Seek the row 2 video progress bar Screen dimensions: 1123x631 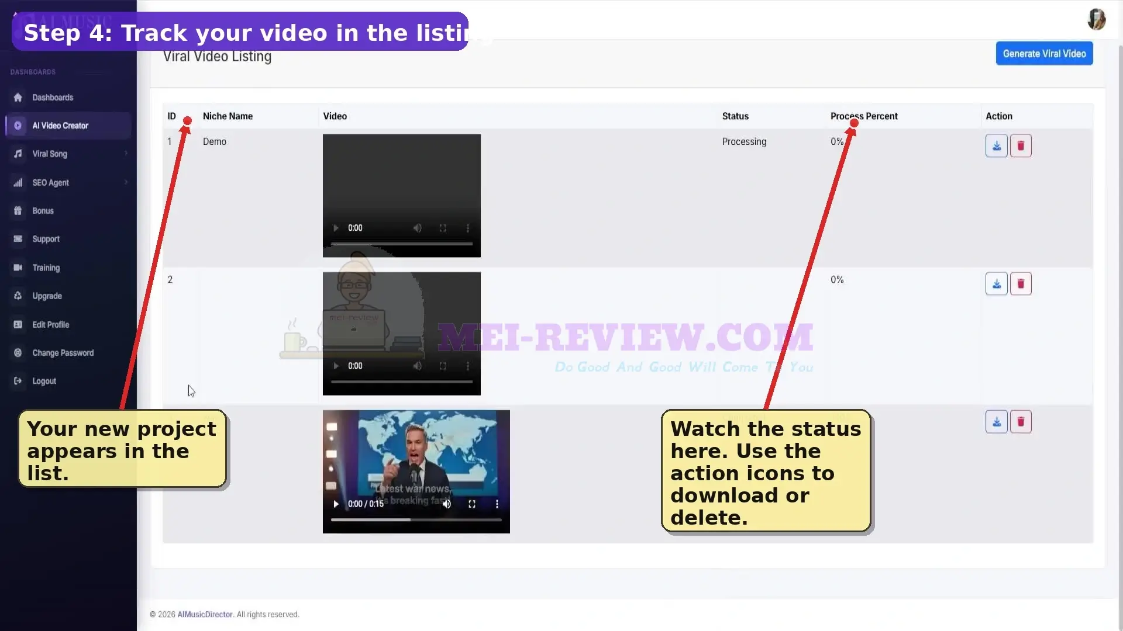401,382
